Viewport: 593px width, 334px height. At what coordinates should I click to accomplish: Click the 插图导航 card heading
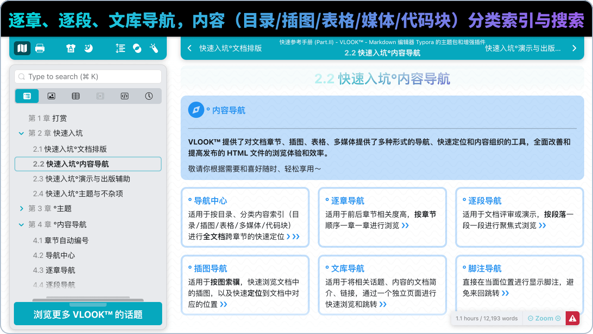pos(208,269)
